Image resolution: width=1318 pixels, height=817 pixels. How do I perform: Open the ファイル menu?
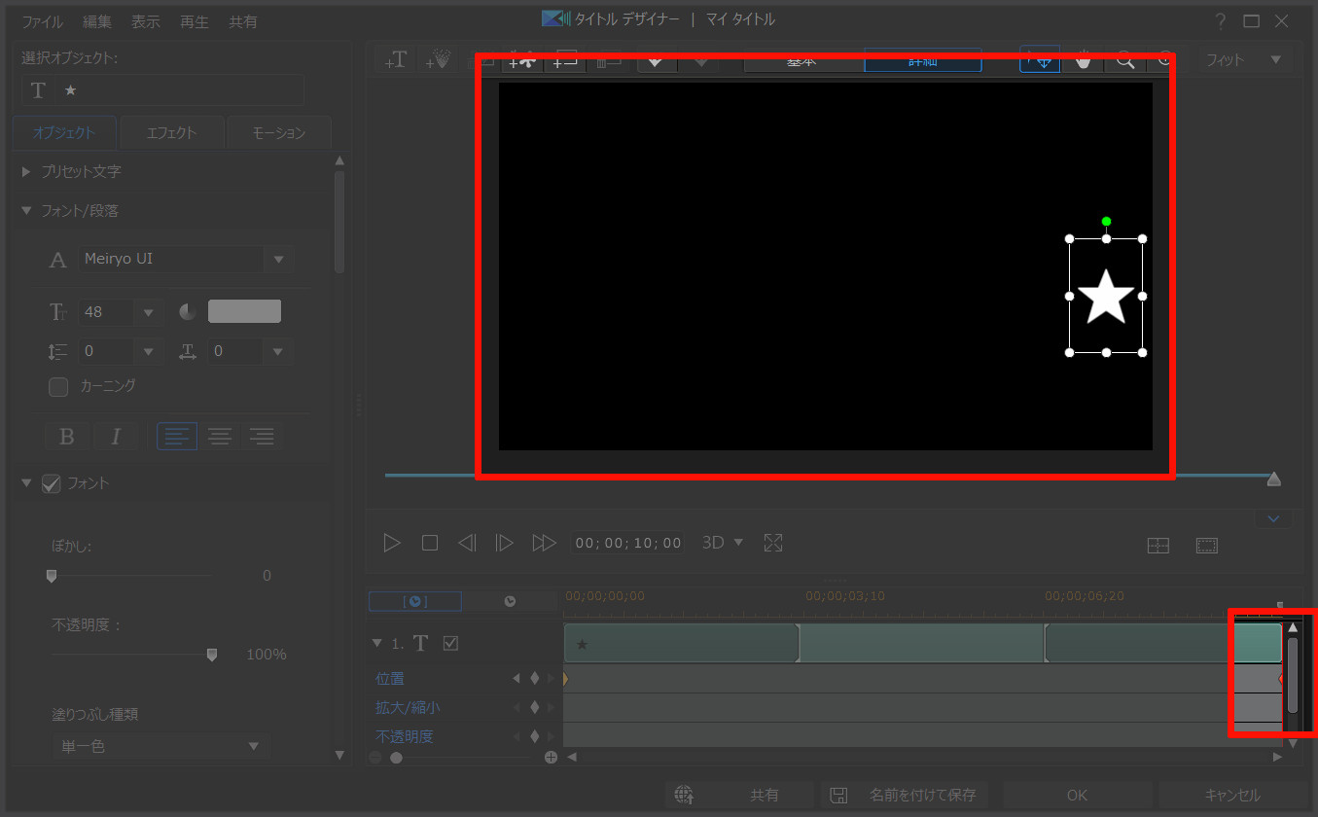[42, 21]
